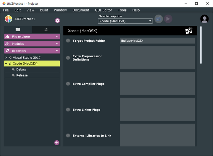Collapse the Xcode (MacOSX) exporter node

[6, 64]
